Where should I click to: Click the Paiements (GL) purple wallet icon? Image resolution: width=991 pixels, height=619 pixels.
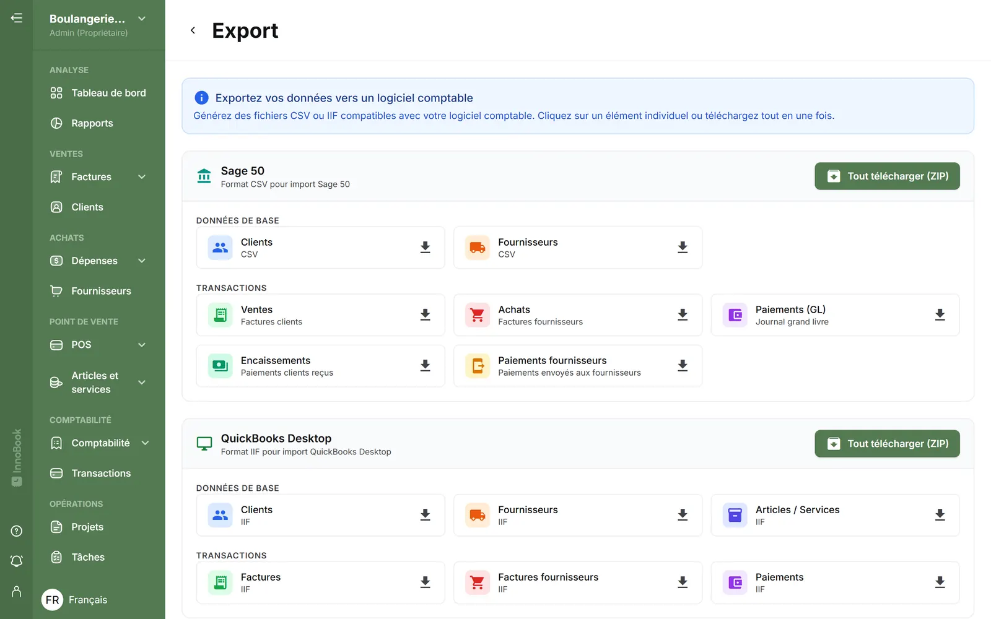pos(735,315)
